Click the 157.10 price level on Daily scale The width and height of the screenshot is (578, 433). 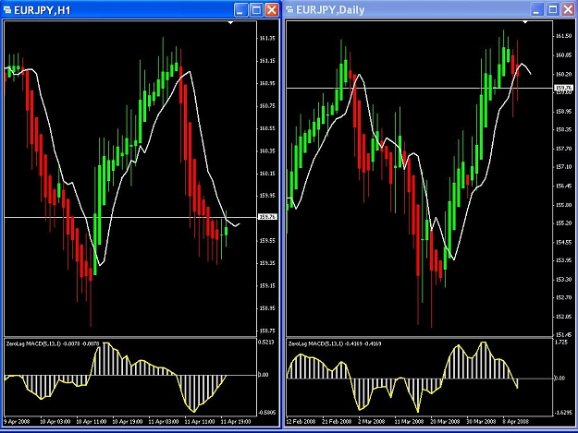pyautogui.click(x=563, y=167)
